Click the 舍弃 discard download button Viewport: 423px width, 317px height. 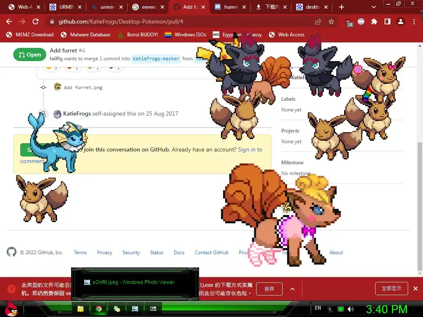click(x=269, y=289)
